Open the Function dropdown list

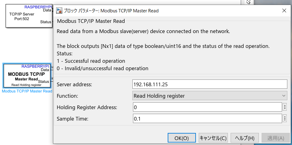click(210, 96)
